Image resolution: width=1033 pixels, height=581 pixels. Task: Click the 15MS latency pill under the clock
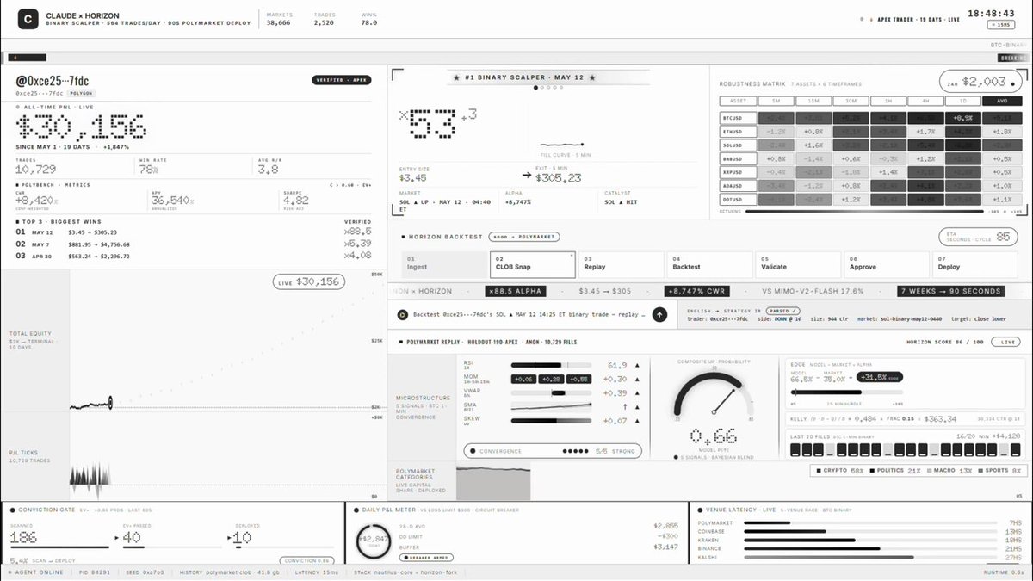coord(1003,26)
